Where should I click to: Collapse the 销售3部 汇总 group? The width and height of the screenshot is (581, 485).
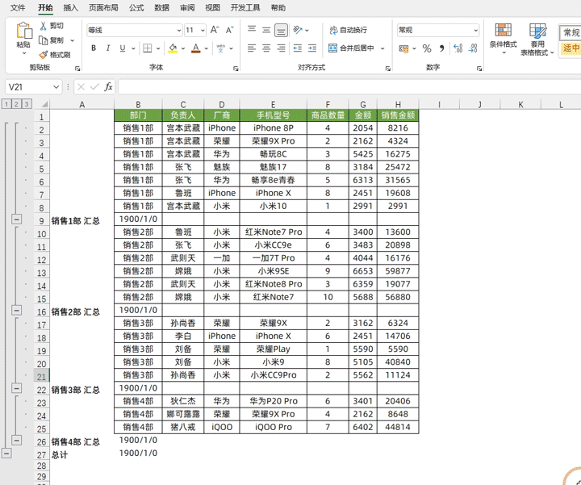tap(16, 388)
